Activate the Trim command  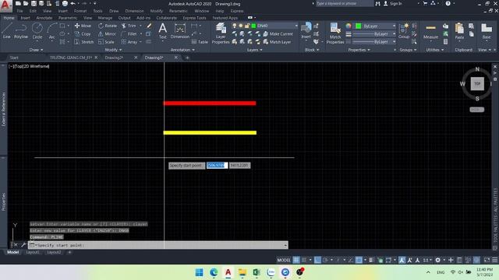(129, 26)
